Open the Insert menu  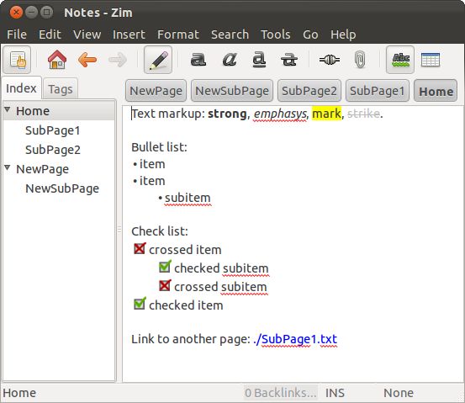click(x=129, y=34)
